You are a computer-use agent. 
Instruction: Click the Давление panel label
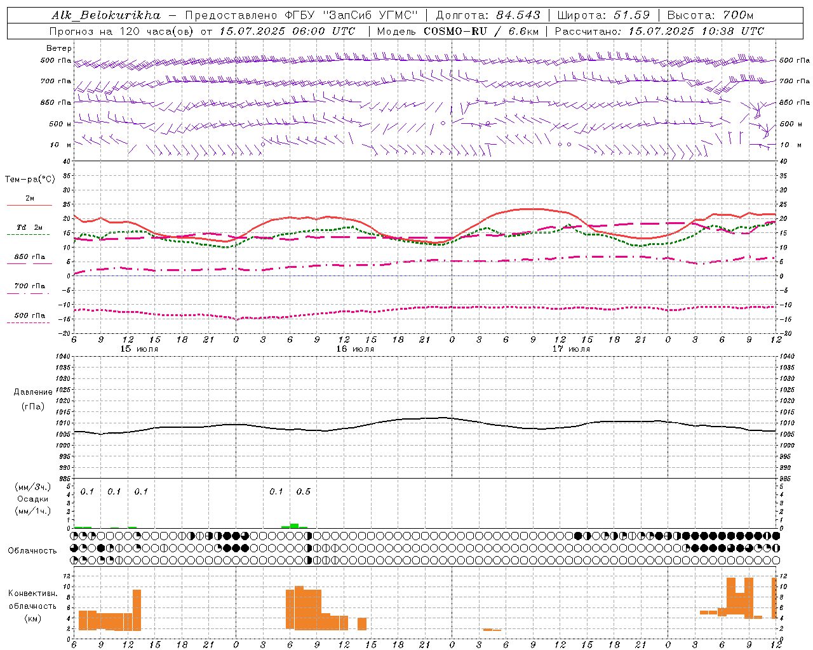pyautogui.click(x=32, y=392)
